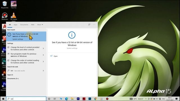
Task: Click the large info icon in preview pane
Action: click(72, 35)
